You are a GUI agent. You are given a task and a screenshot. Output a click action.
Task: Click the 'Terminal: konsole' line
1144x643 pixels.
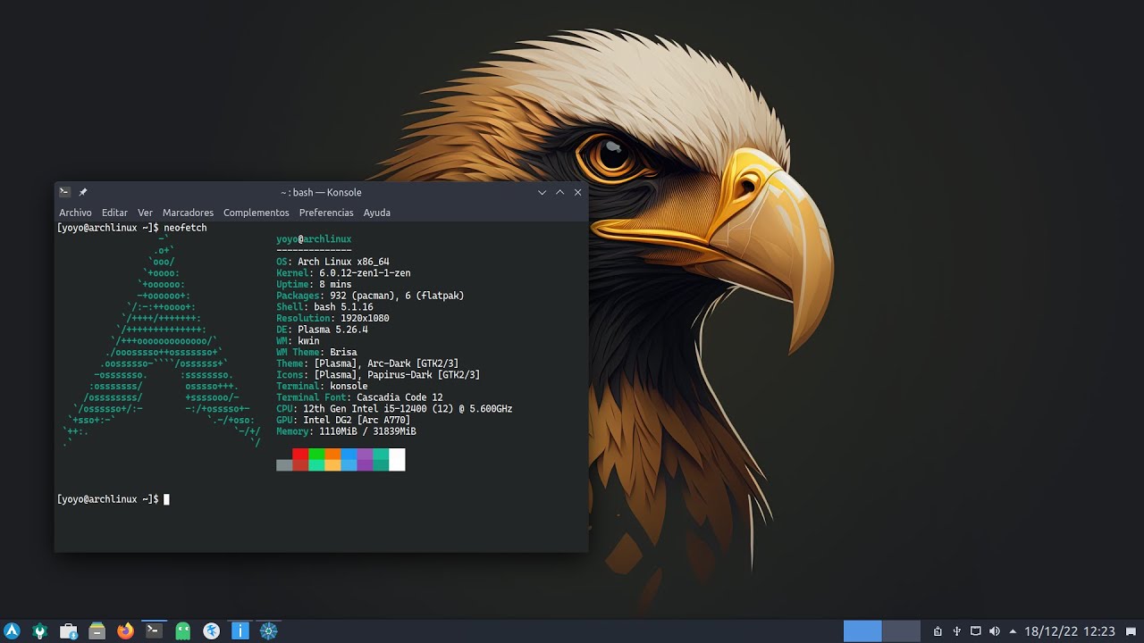coord(322,387)
